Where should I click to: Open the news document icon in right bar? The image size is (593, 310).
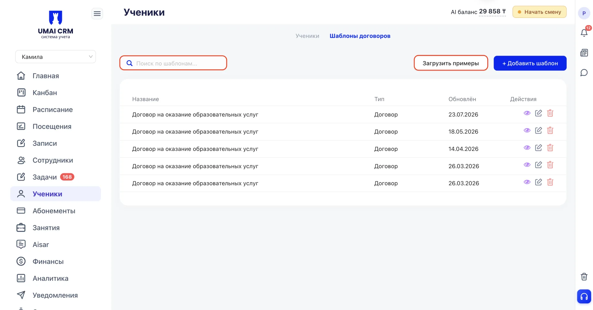(x=584, y=53)
